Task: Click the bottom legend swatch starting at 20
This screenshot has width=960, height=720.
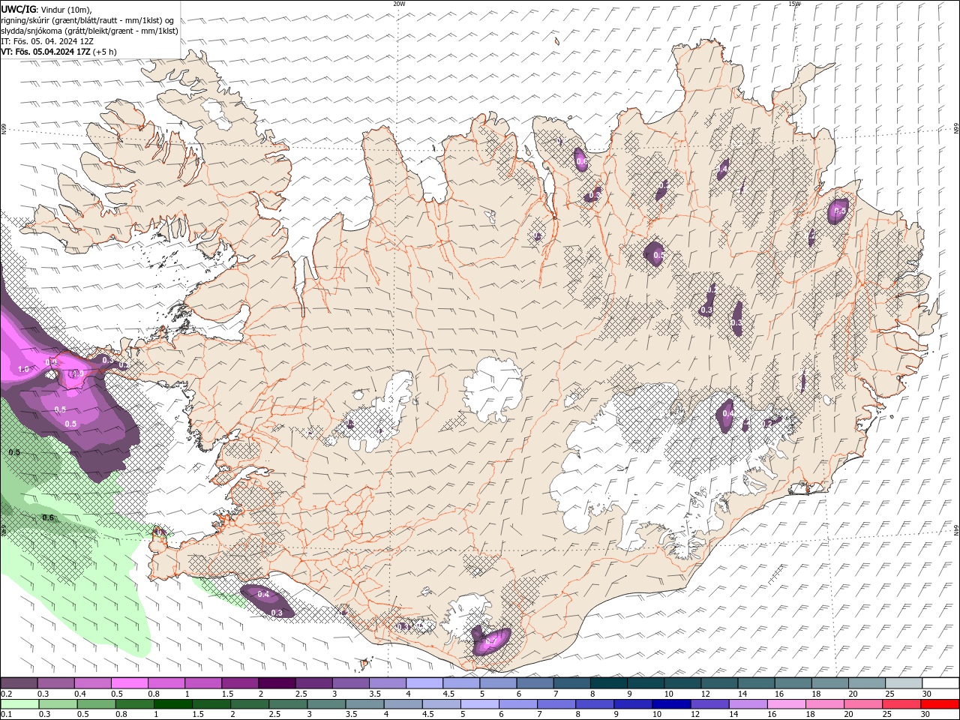Action: (x=862, y=704)
